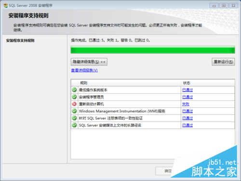Image resolution: width=241 pixels, height=181 pixels.
Task: Click green check icon for 长路径名 rule
Action: click(x=74, y=125)
